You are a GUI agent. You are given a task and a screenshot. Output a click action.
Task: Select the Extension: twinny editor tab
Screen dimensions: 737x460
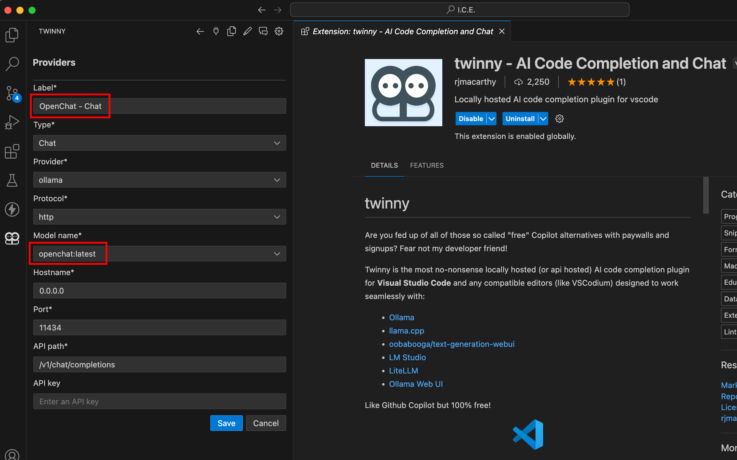tap(402, 31)
